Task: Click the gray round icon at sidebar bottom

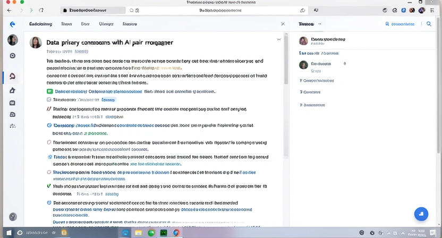Action: (x=13, y=217)
